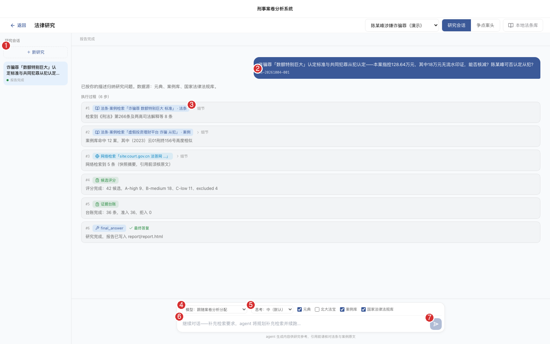Click the send message arrow icon

pos(436,324)
